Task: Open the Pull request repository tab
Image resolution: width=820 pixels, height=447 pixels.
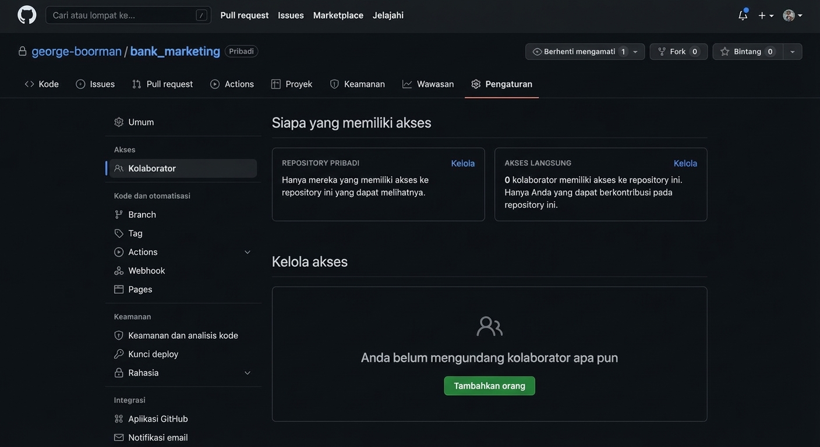Action: (x=162, y=84)
